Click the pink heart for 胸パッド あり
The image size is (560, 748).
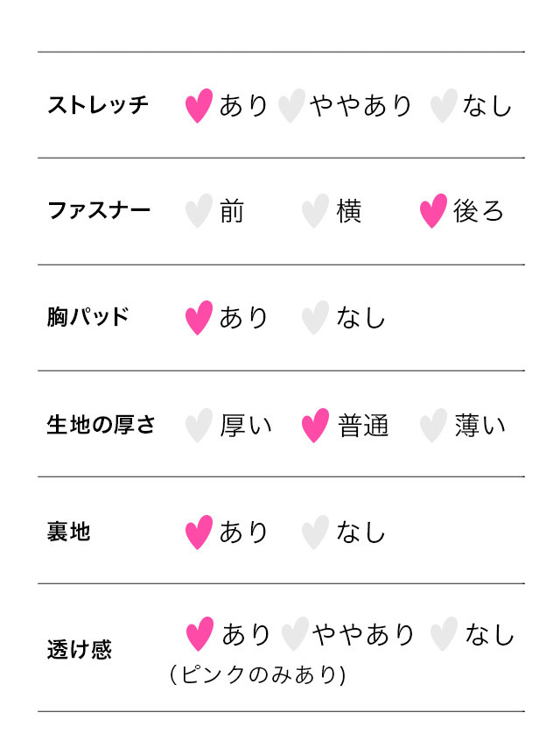(199, 318)
